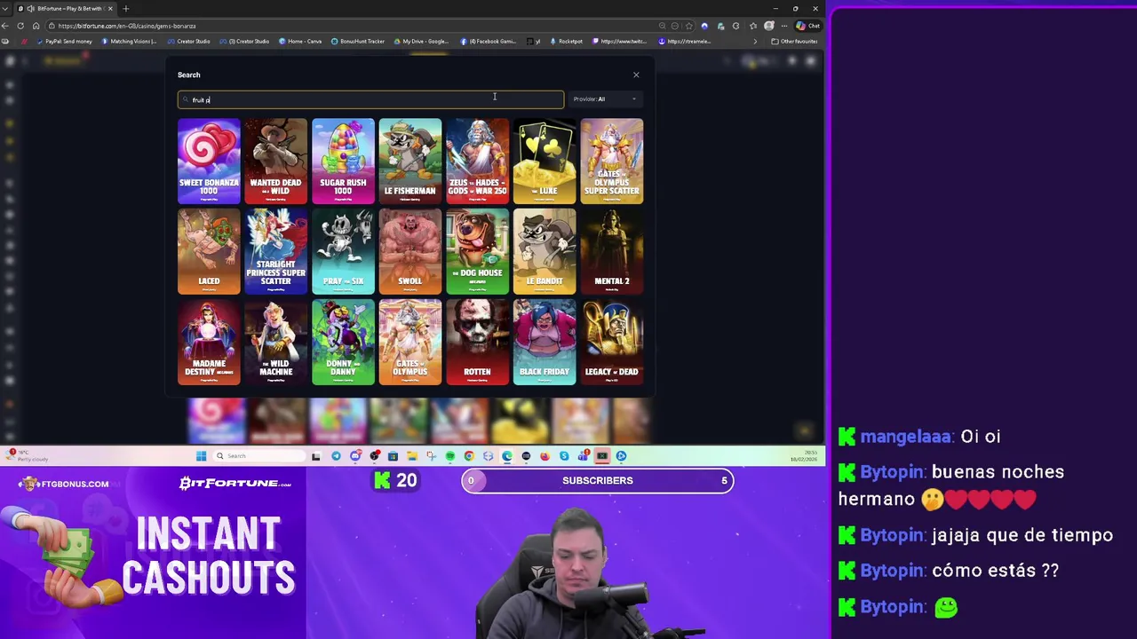
Task: Select The Wild Machine game
Action: 275,343
